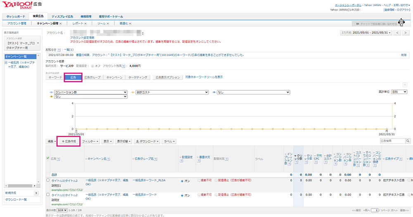Screen dimensions: 413x217
Task: Click the Yahoo! JAPAN 広告 logo
Action: click(22, 5)
